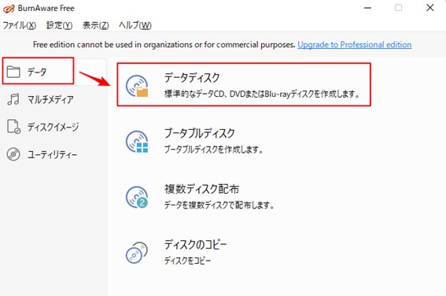This screenshot has height=296, width=446.
Task: Click the folder icon beside データ
Action: tap(13, 72)
